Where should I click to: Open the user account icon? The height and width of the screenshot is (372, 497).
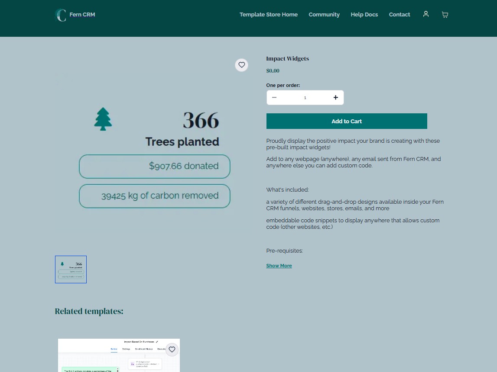(x=426, y=14)
